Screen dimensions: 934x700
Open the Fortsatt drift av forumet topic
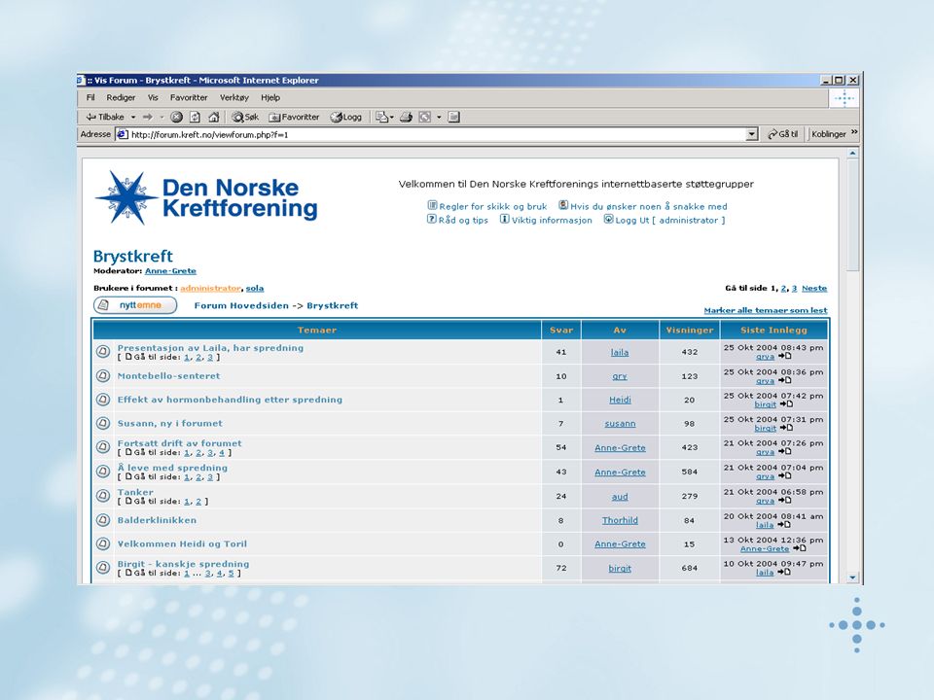[179, 443]
